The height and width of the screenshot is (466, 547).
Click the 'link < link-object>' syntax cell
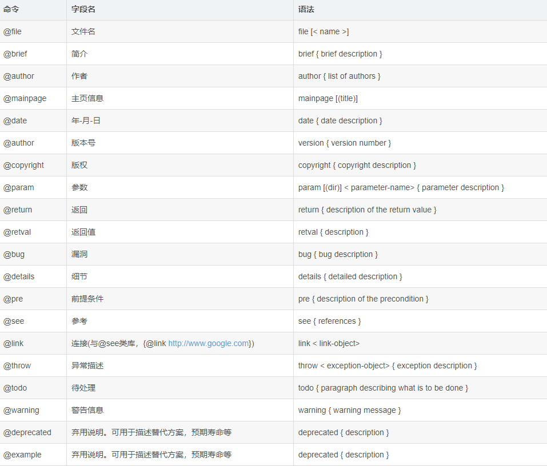click(329, 343)
